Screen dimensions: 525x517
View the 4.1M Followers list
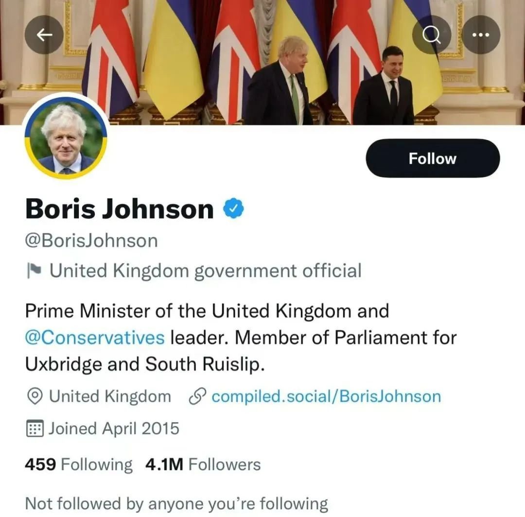203,465
